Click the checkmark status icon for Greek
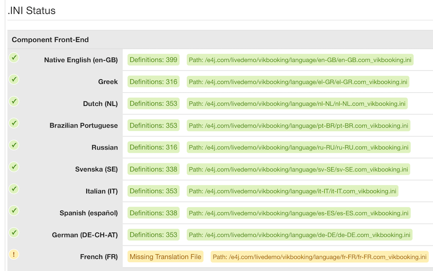The image size is (433, 271). (14, 79)
